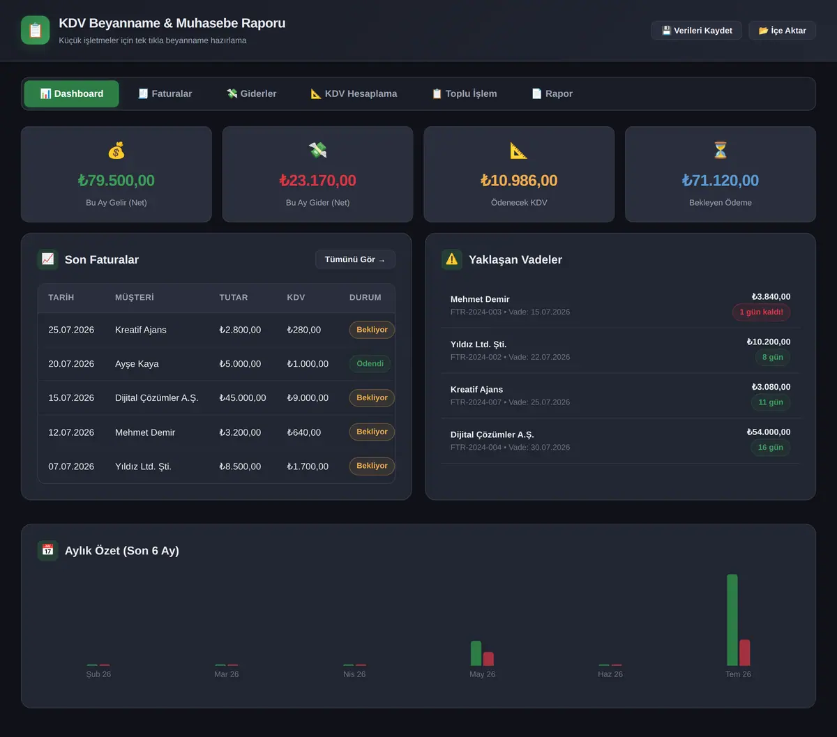Viewport: 837px width, 737px height.
Task: Click the flying money expense icon
Action: [x=318, y=150]
